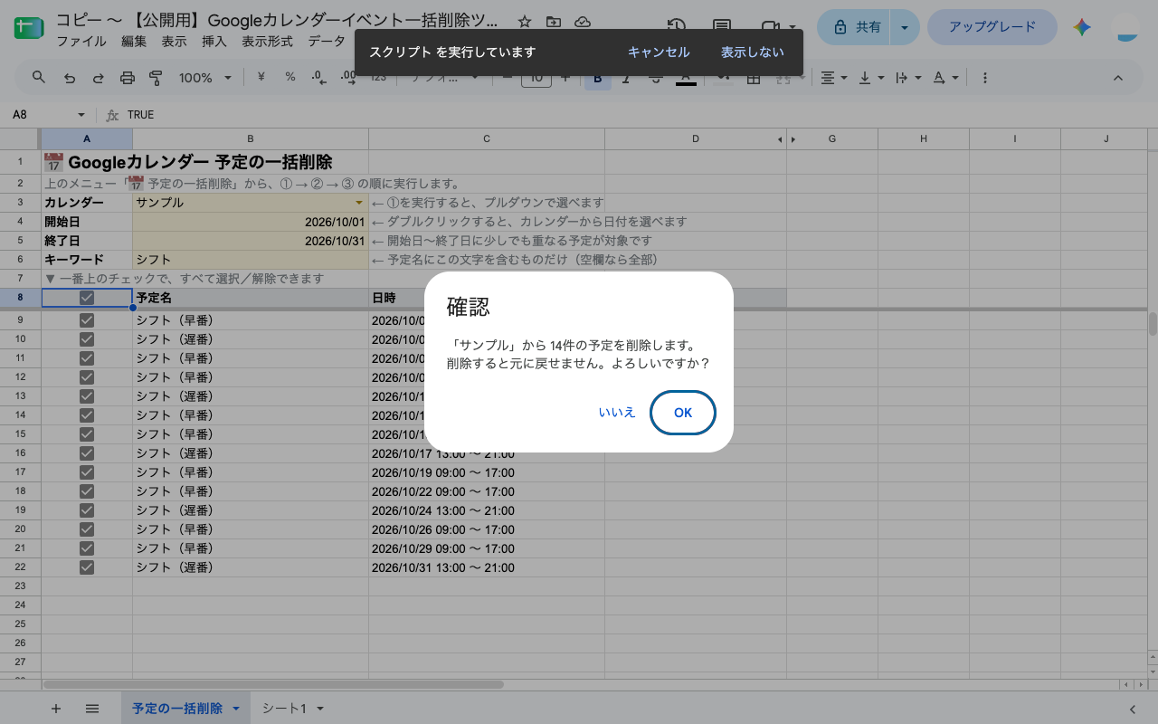Image resolution: width=1158 pixels, height=724 pixels.
Task: Check the cloud save status icon
Action: pos(583,22)
